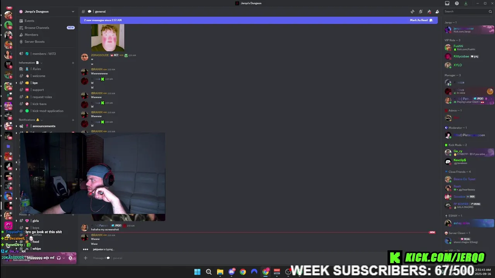Open server Events

point(47,21)
